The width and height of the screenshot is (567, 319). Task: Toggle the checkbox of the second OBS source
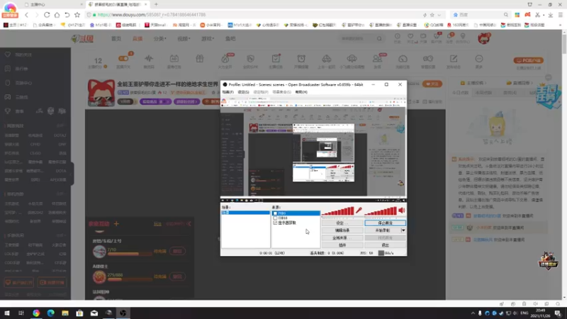[x=275, y=218]
